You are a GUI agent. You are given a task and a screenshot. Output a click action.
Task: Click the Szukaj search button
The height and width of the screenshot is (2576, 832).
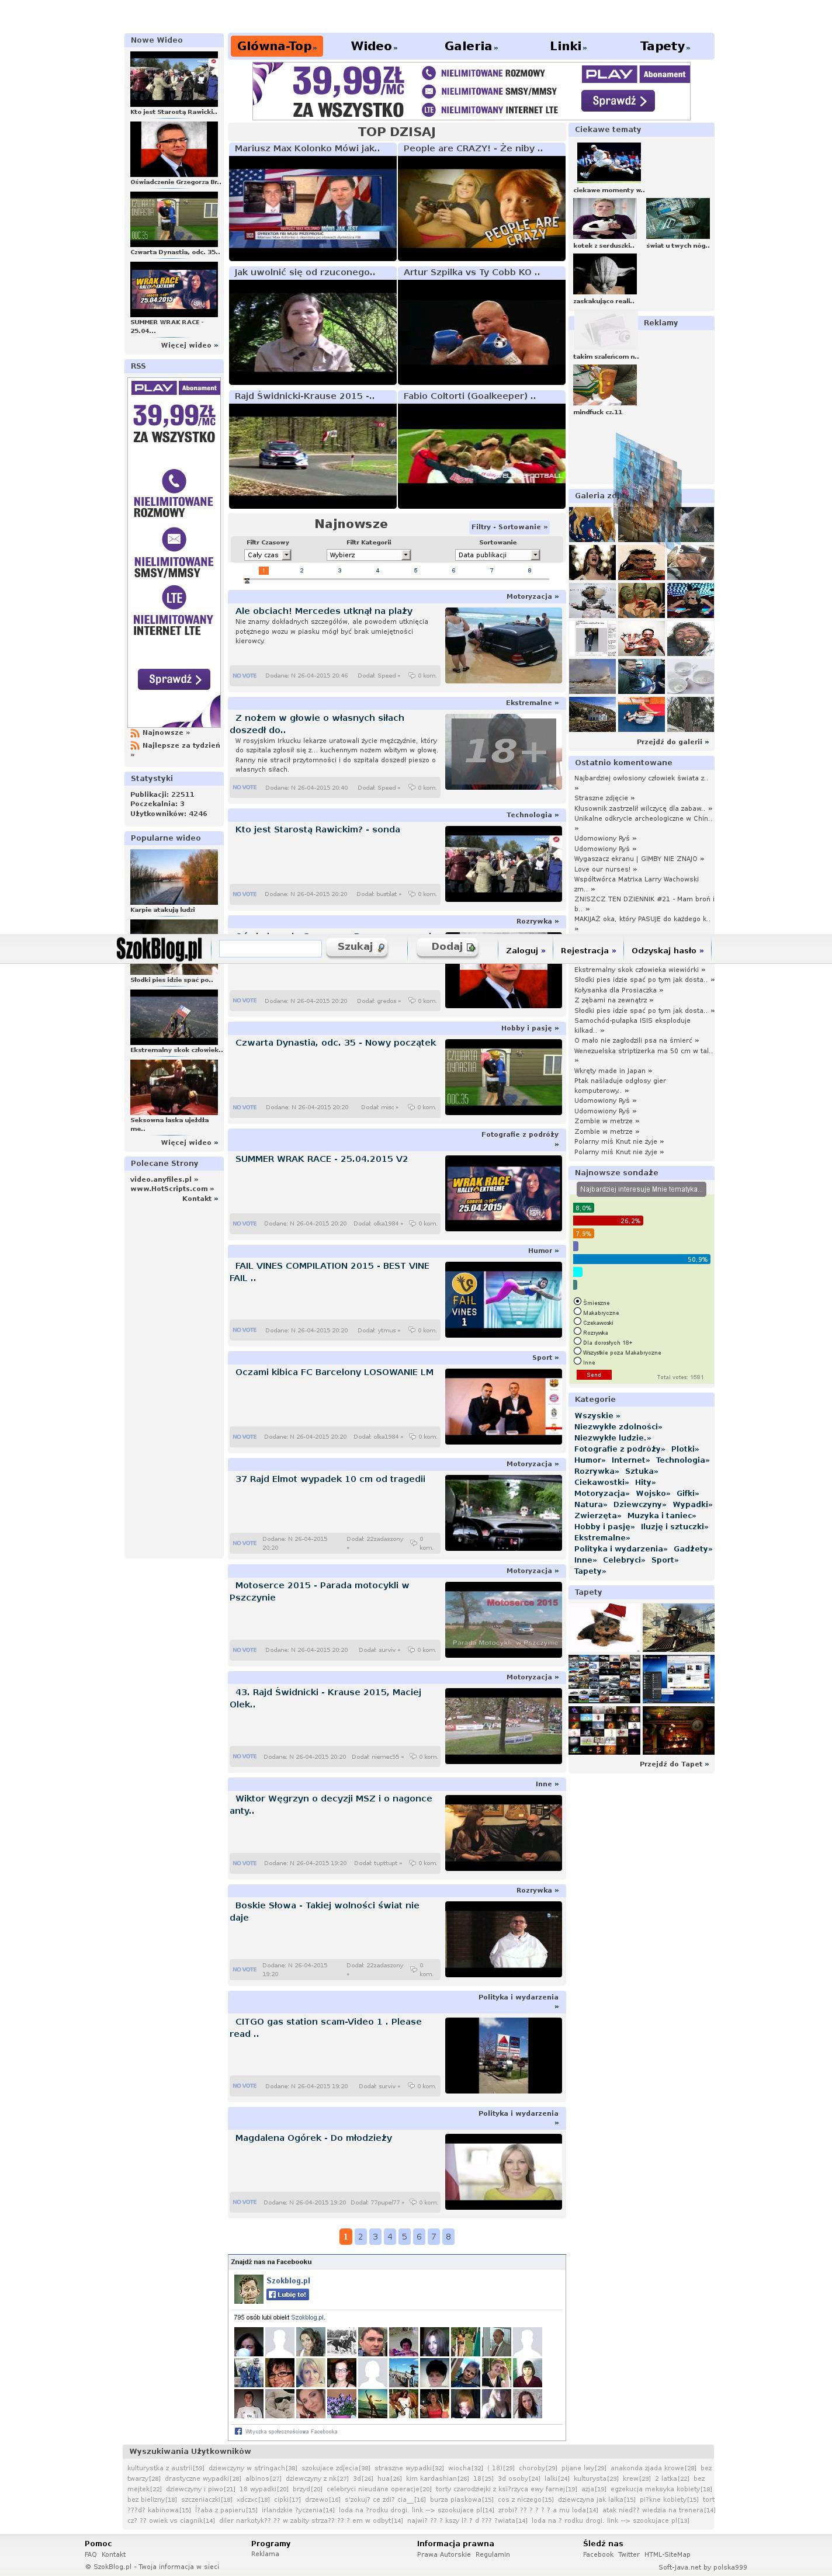pyautogui.click(x=360, y=947)
